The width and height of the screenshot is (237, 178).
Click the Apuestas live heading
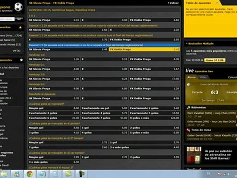coord(204,71)
